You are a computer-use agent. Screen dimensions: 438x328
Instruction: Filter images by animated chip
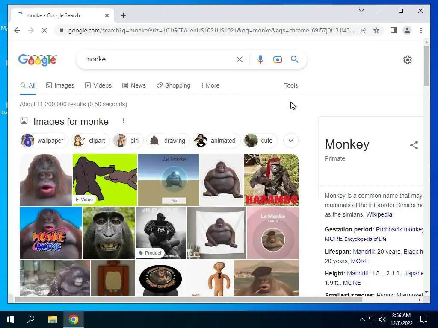click(x=217, y=141)
